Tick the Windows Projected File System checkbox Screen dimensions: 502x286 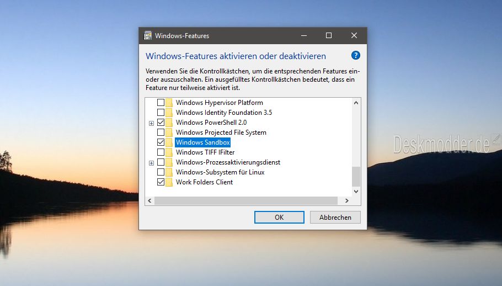[x=161, y=133]
